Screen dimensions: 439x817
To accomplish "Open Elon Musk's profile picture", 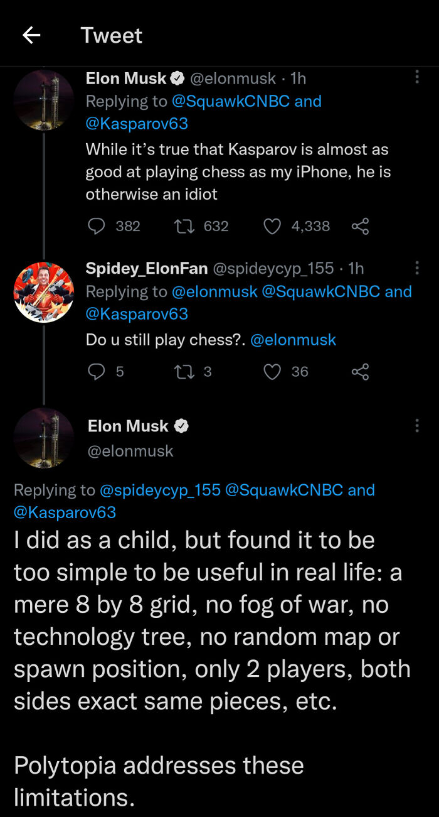I will pyautogui.click(x=44, y=100).
